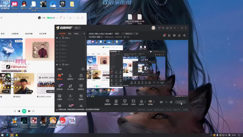The width and height of the screenshot is (243, 137).
Task: Collapse the 工具箱 toolbox panel
Action: click(83, 69)
